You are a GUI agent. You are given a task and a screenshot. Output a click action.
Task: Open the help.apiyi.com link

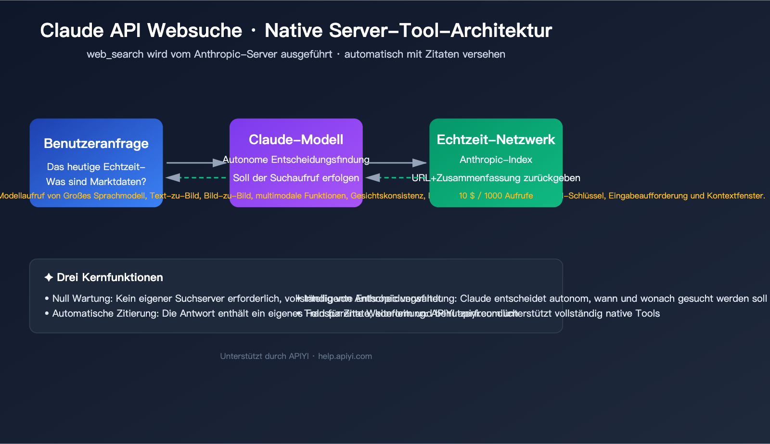pos(345,356)
